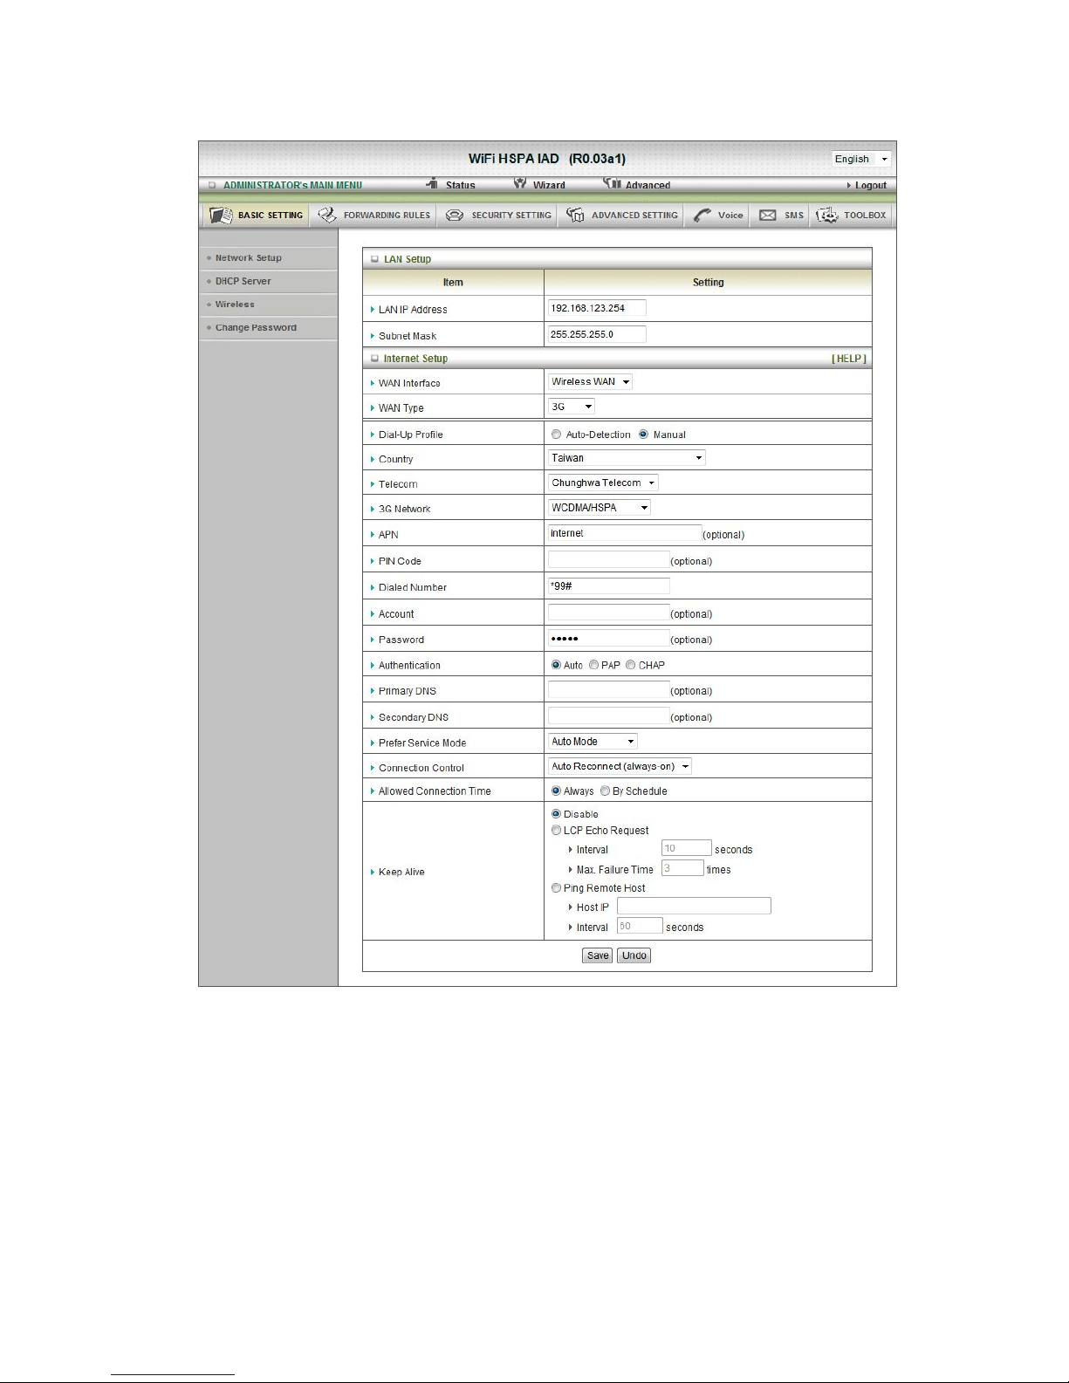This screenshot has height=1383, width=1069.
Task: Open the WAN Interface dropdown
Action: [590, 381]
